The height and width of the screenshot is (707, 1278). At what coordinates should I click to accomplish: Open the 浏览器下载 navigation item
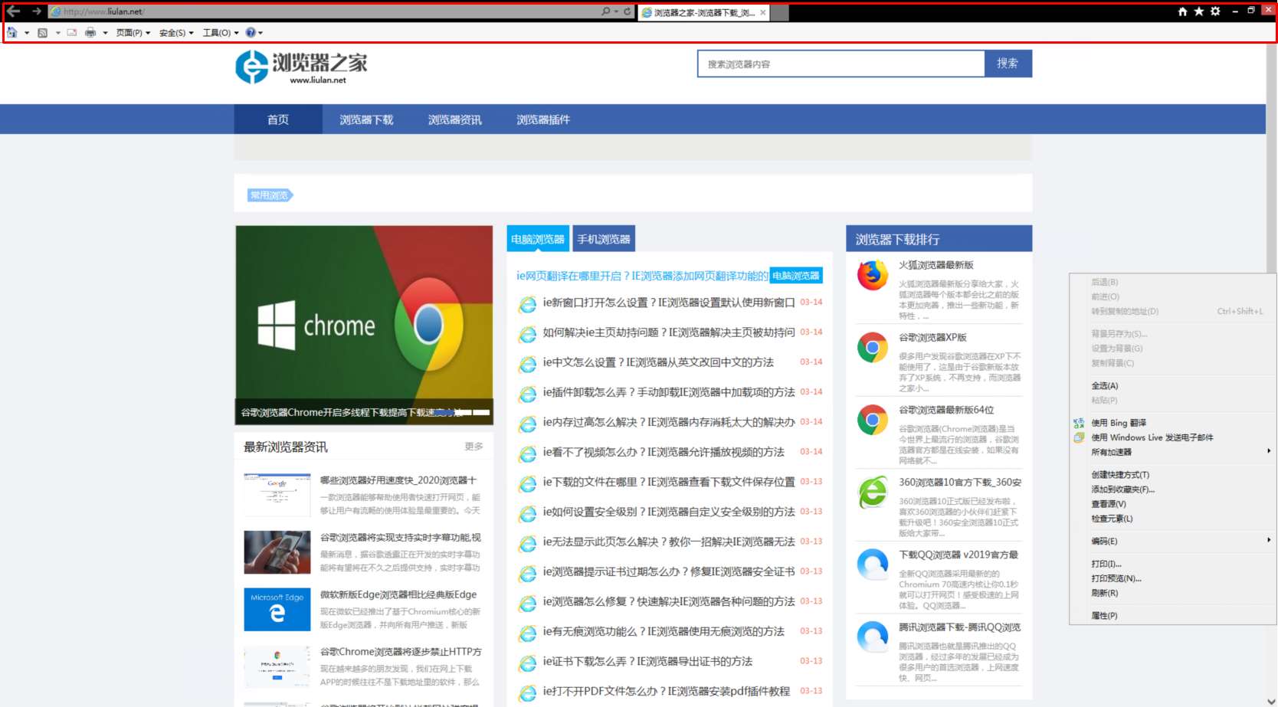(366, 119)
